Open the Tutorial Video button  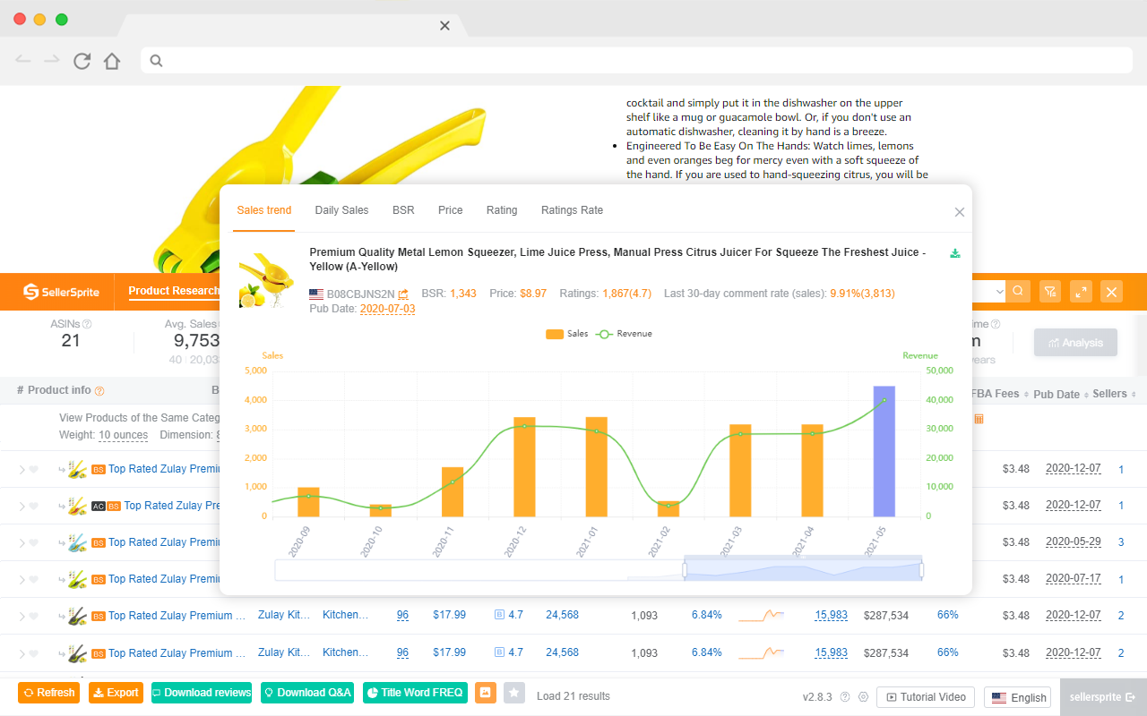(927, 697)
